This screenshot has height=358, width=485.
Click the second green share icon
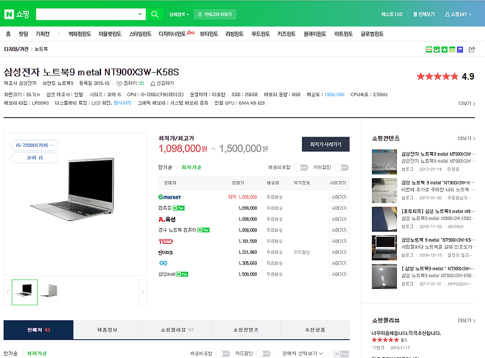pyautogui.click(x=437, y=49)
